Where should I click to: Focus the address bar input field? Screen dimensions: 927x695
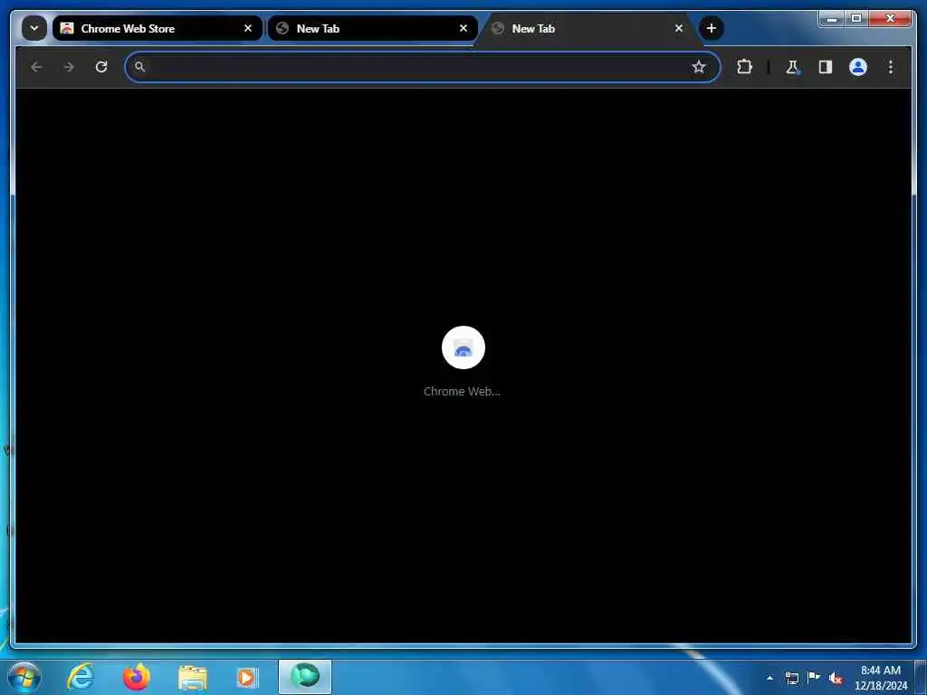click(423, 67)
